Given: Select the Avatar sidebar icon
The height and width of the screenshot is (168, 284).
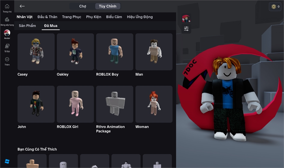Looking at the screenshot, I should pos(7,33).
